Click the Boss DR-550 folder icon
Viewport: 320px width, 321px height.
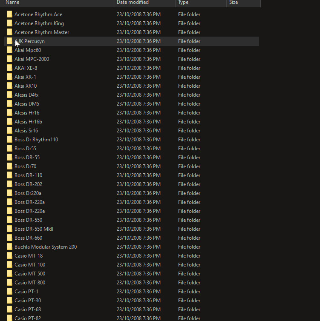pyautogui.click(x=9, y=220)
